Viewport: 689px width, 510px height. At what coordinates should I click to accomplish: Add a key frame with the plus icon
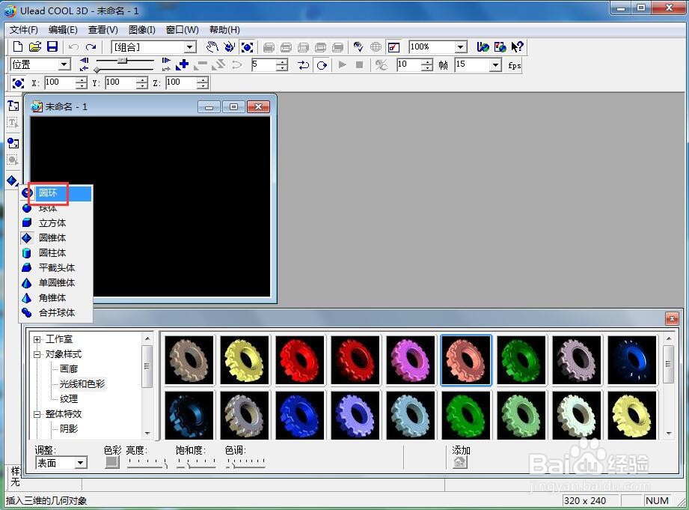pyautogui.click(x=182, y=64)
